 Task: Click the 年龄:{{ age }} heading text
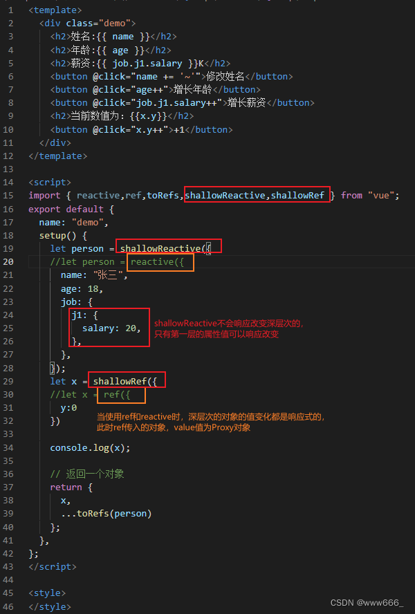(x=108, y=50)
